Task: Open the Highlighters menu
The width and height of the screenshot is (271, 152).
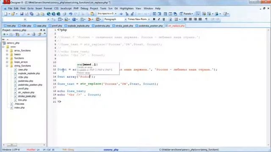Action: tap(127, 8)
